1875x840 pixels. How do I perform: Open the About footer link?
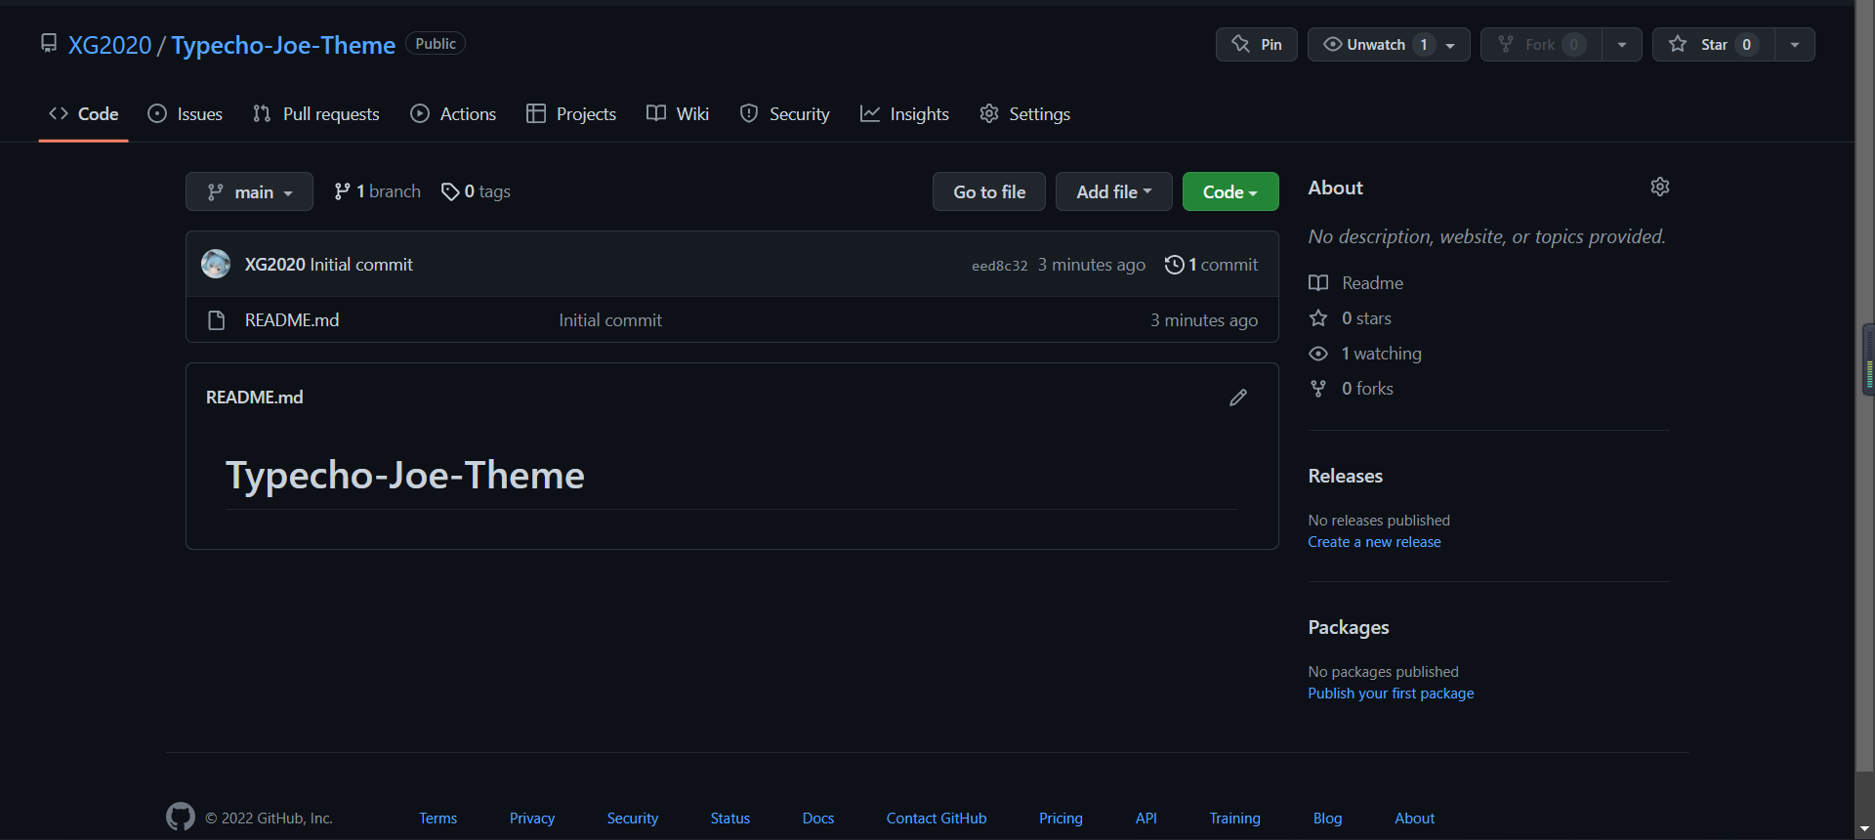coord(1415,819)
